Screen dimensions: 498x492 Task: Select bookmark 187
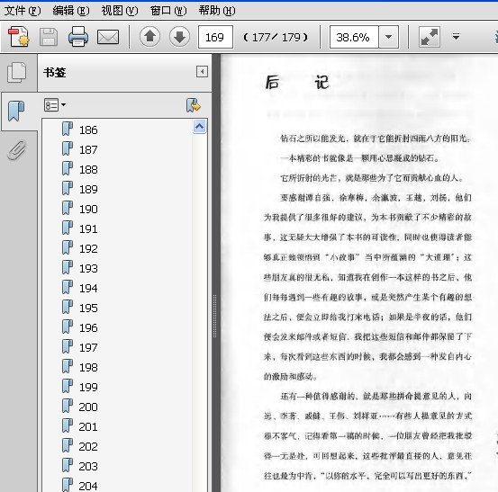pyautogui.click(x=88, y=149)
